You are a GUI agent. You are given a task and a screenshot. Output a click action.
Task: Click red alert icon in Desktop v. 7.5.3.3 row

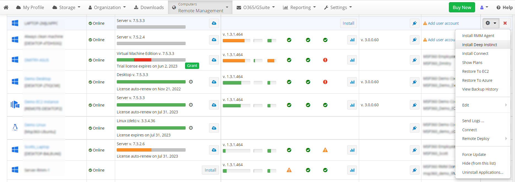point(325,82)
